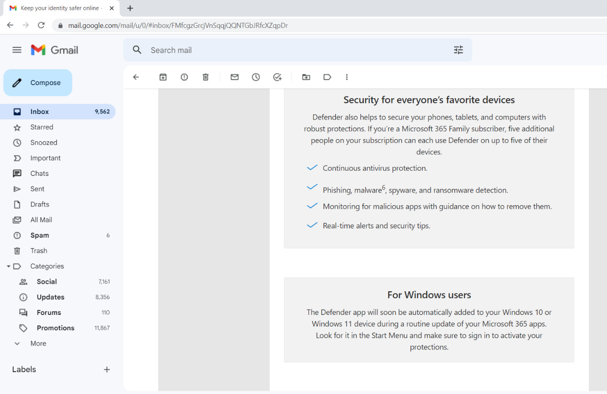Click the address bar URL
Viewport: 607px width, 394px height.
click(178, 26)
